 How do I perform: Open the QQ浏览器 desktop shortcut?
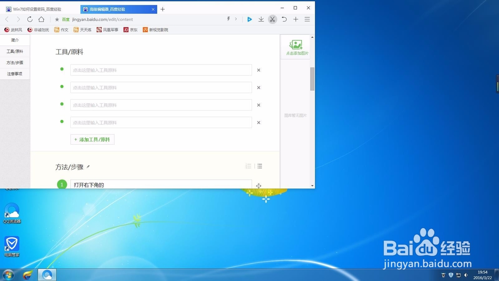(x=12, y=213)
